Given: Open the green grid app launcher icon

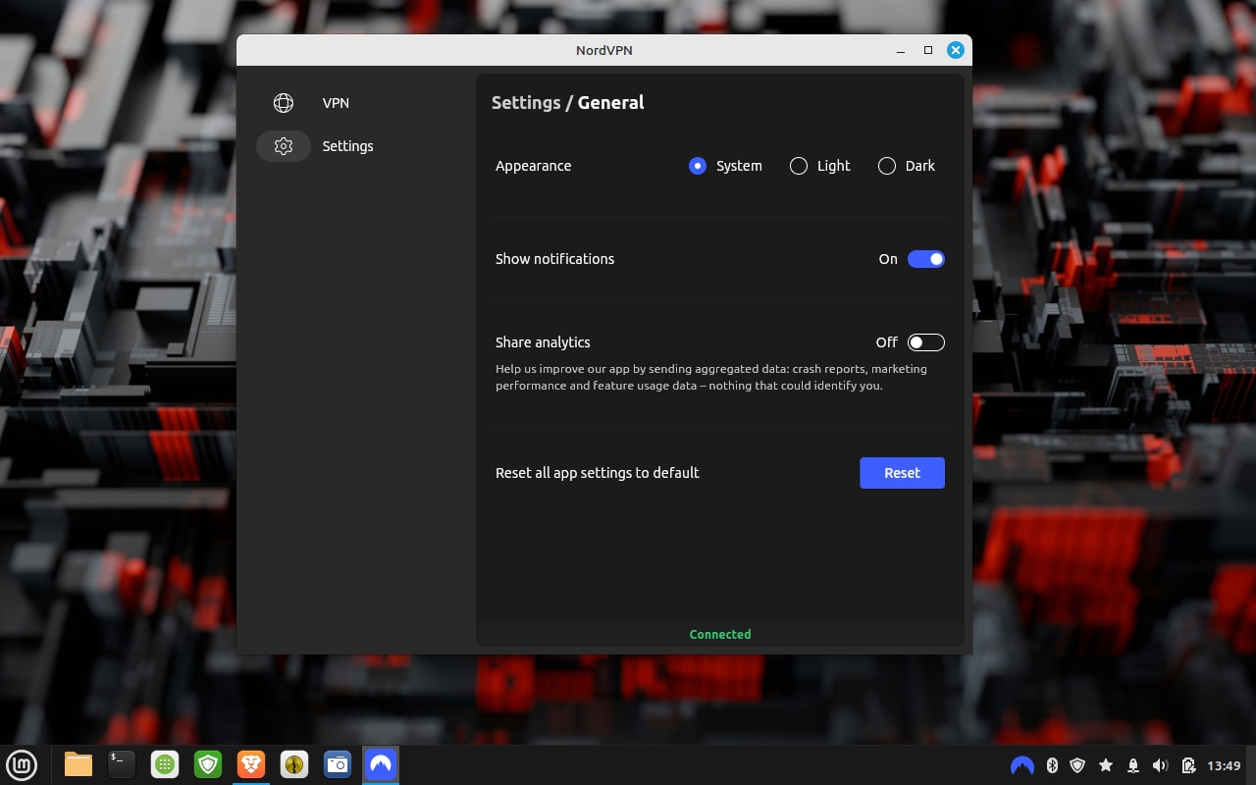Looking at the screenshot, I should tap(165, 764).
